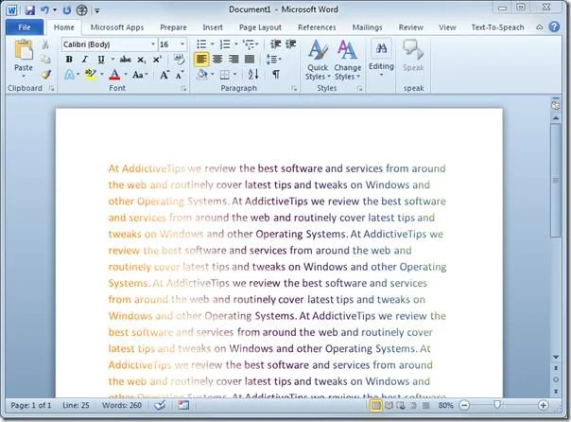
Task: Click the 80% zoom level button
Action: click(x=445, y=405)
